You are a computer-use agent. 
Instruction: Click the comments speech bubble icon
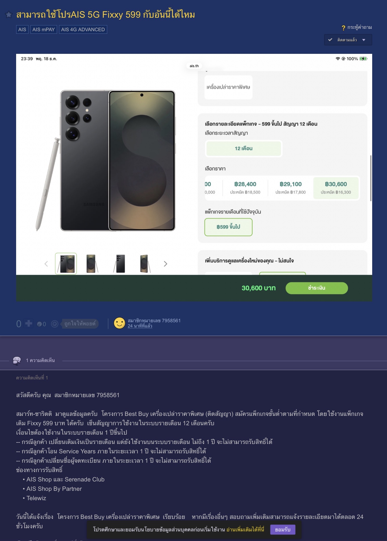(17, 360)
